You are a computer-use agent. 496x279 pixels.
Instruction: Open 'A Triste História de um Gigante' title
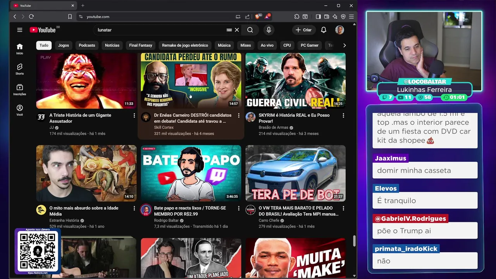point(80,118)
